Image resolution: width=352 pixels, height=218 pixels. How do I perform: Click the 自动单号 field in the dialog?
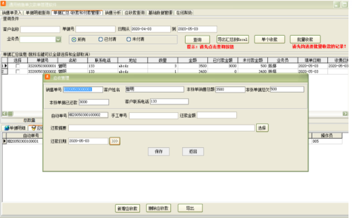(x=88, y=115)
